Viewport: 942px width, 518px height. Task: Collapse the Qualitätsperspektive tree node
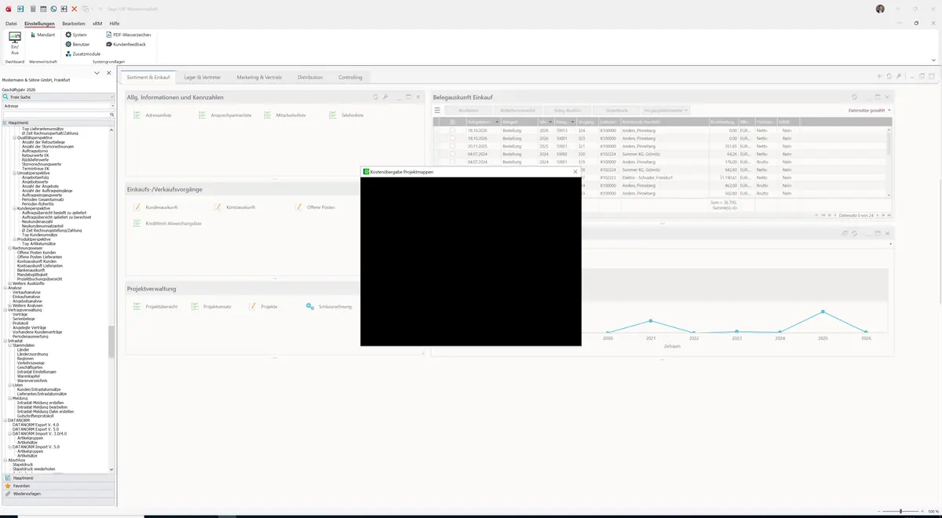coord(15,137)
